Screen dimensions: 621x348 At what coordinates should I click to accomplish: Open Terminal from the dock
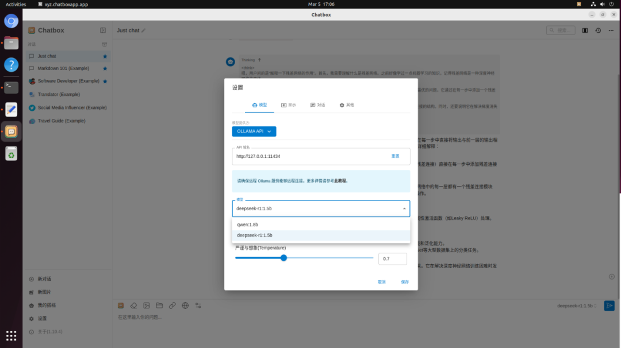click(11, 87)
